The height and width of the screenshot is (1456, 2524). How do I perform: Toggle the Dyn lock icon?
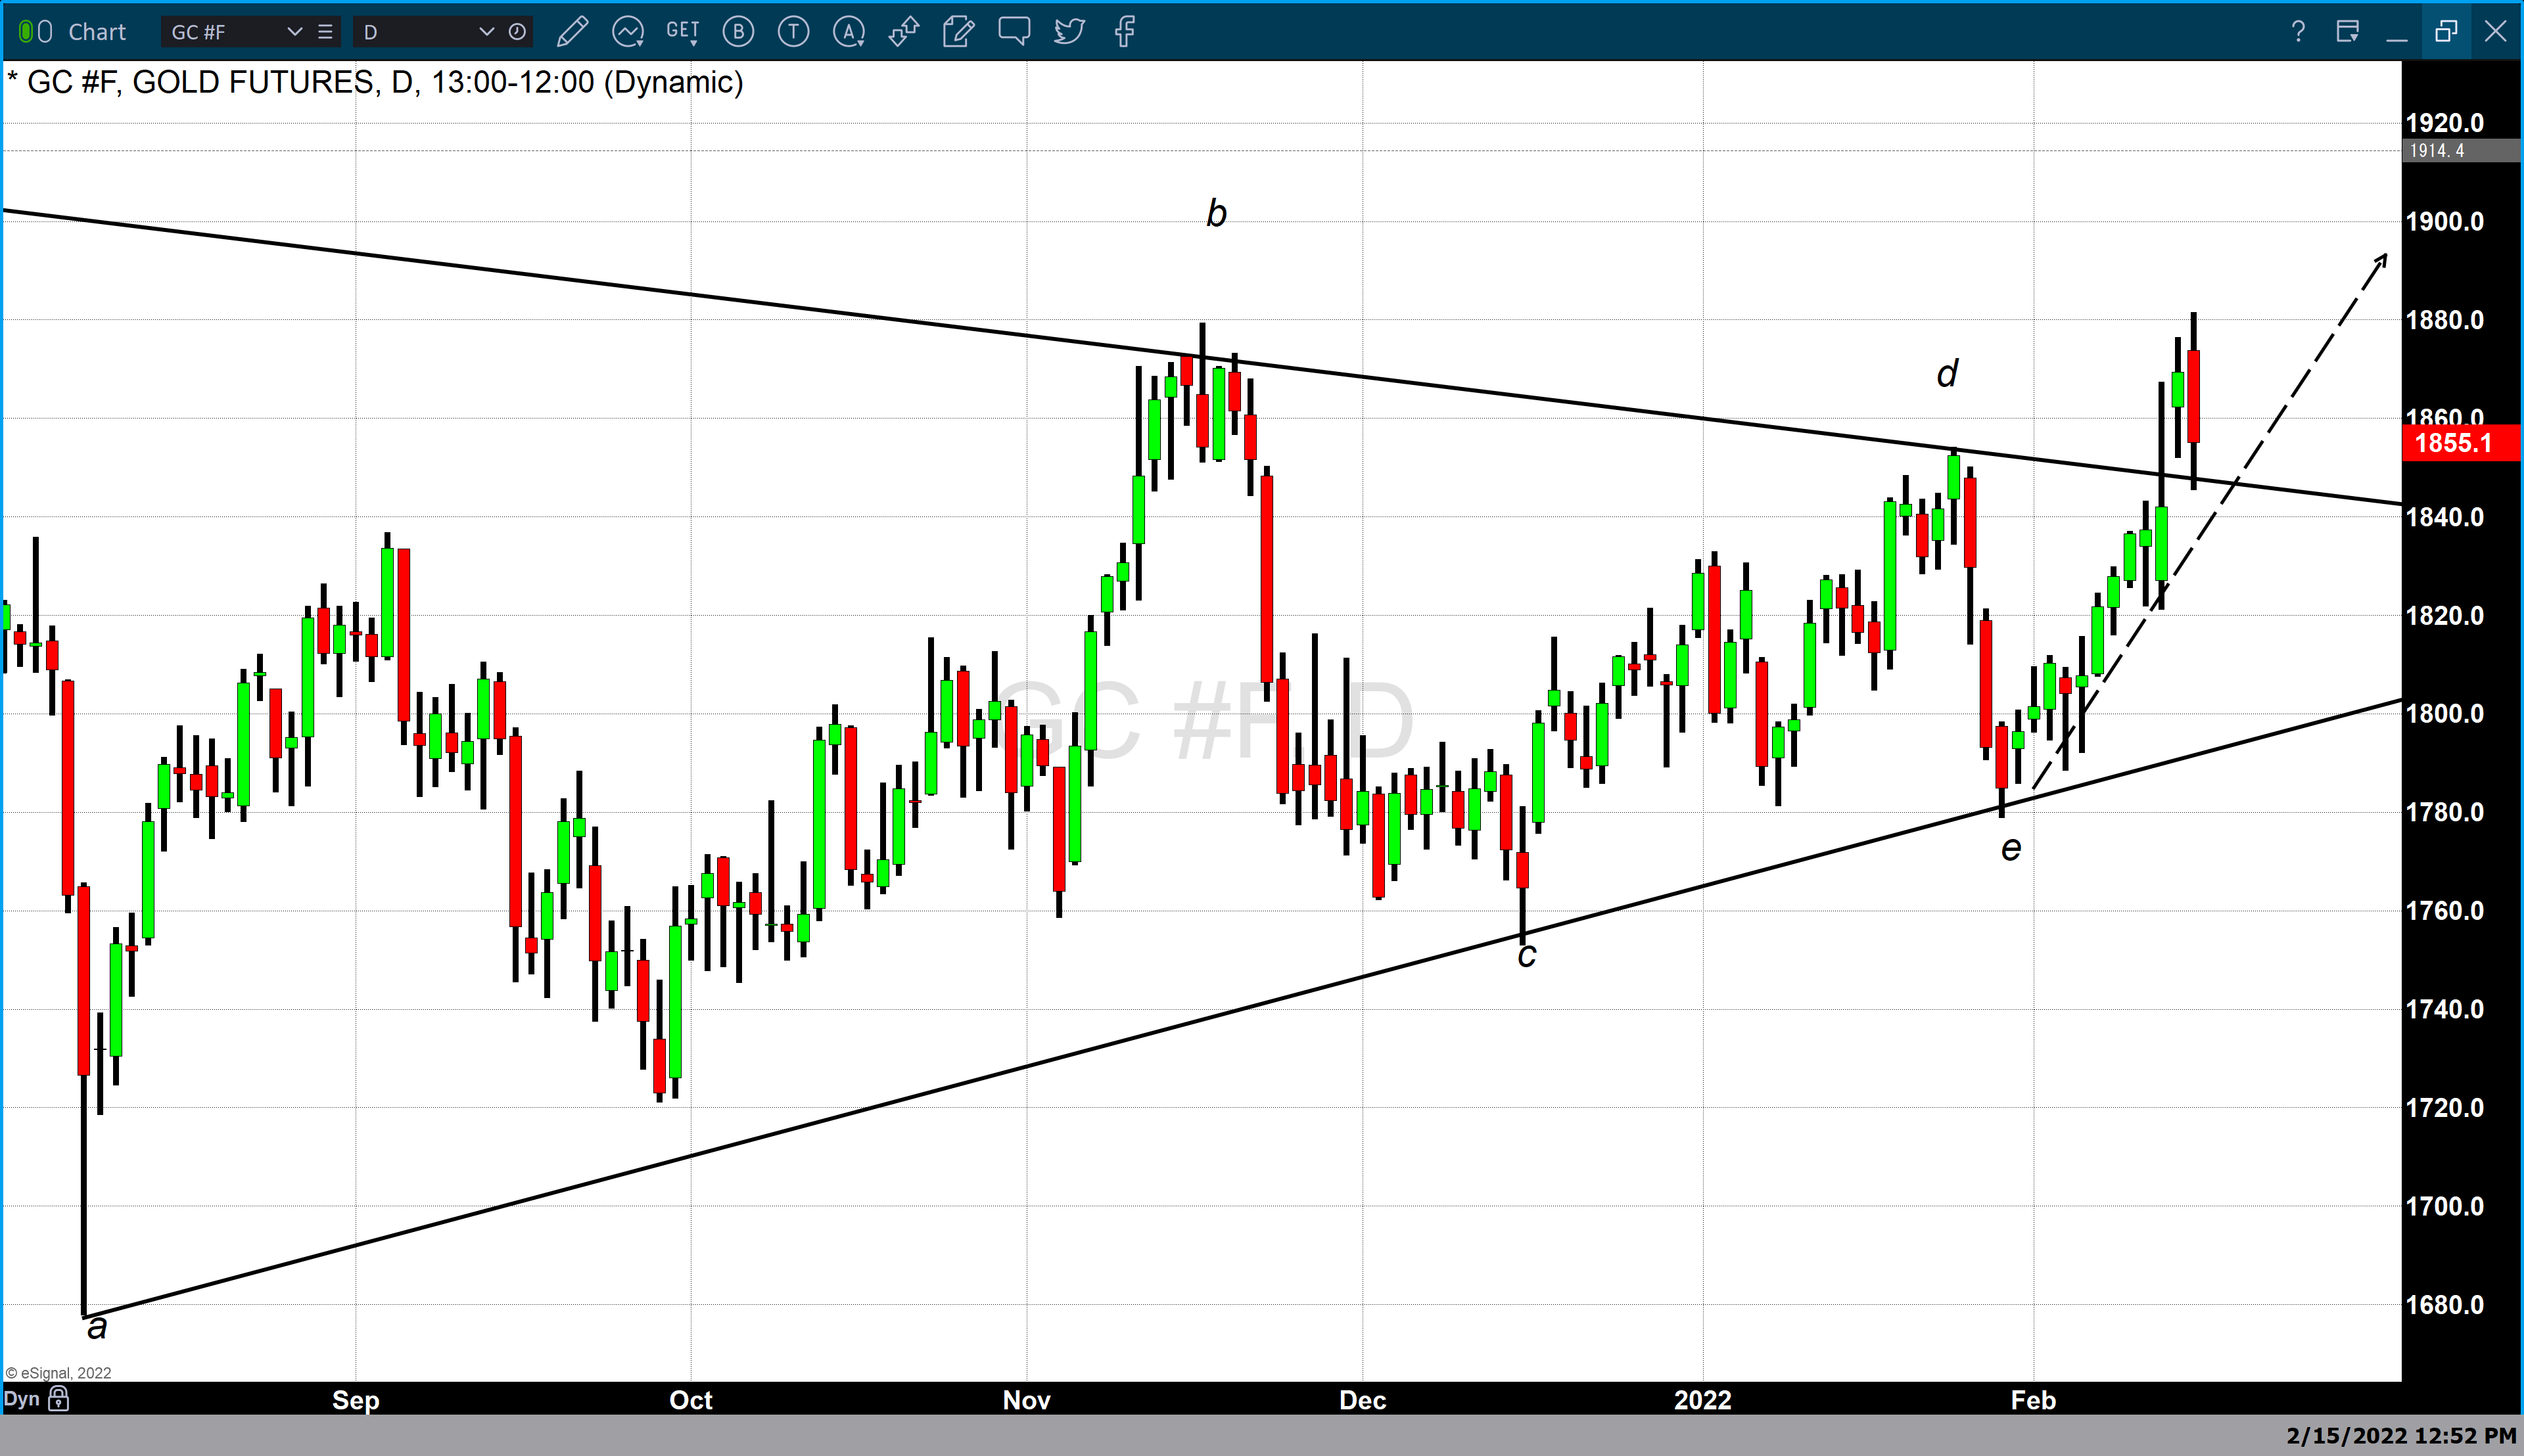59,1398
